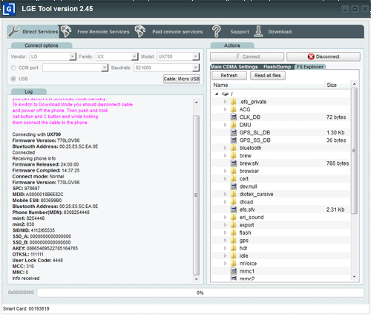Click the file tree scrollbar thumb

pyautogui.click(x=354, y=151)
